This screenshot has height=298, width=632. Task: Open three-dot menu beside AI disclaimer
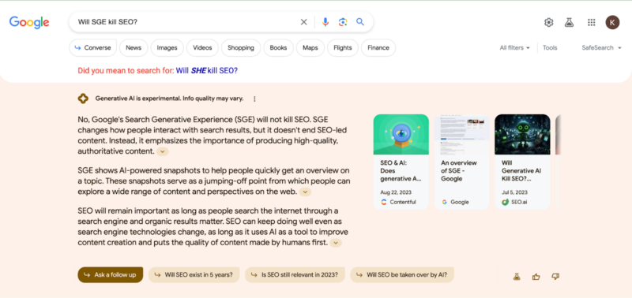pyautogui.click(x=254, y=99)
